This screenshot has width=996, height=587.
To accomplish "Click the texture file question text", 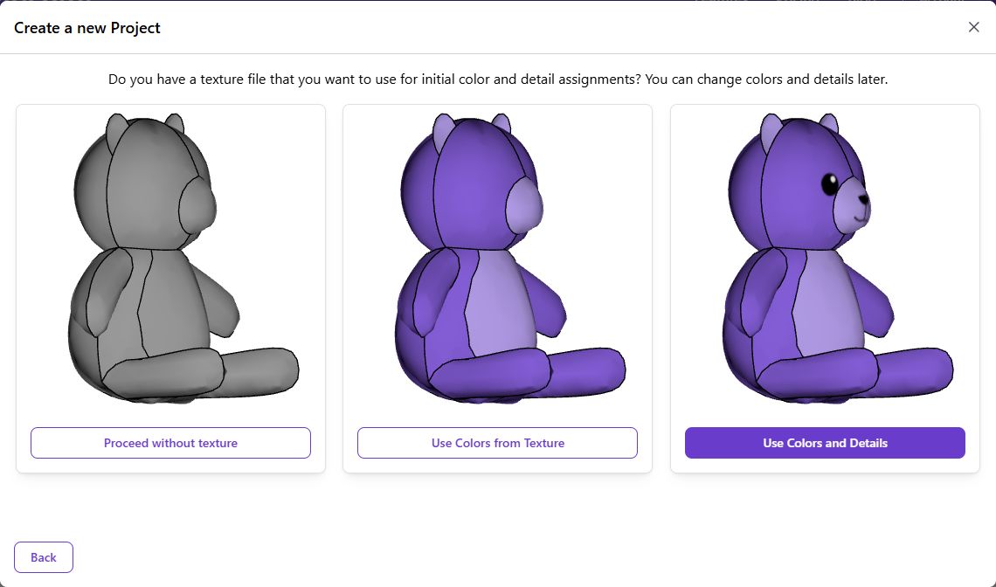I will point(498,79).
